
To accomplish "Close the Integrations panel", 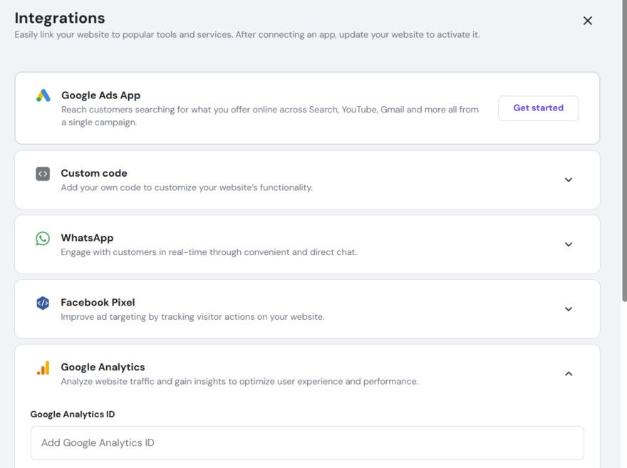I will 587,21.
